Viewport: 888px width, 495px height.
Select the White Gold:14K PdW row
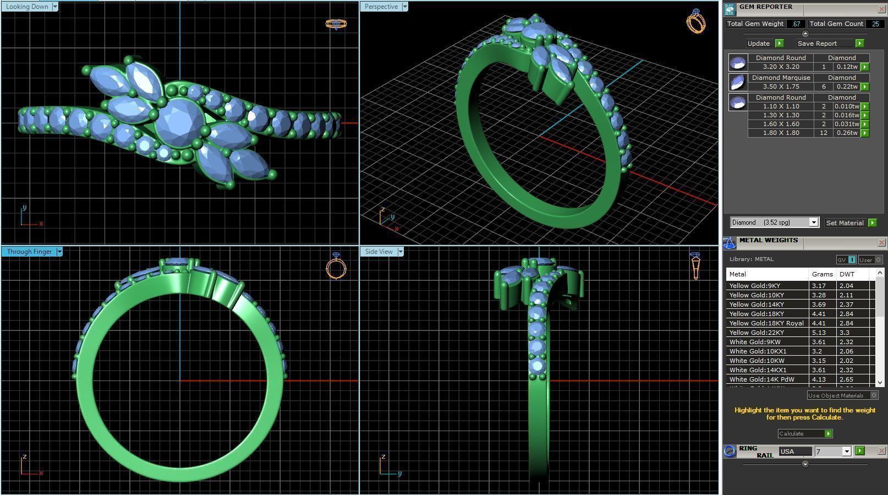pyautogui.click(x=801, y=379)
